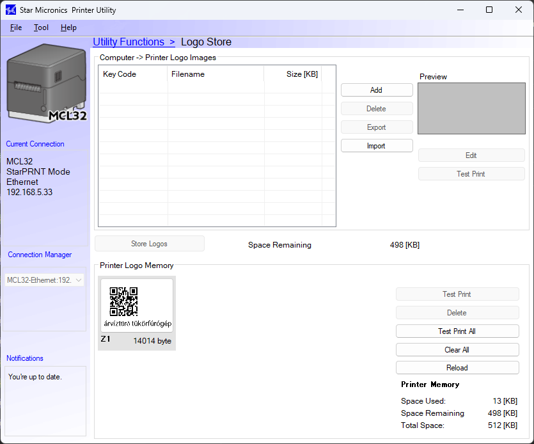534x444 pixels.
Task: Click the MCL32 printer image
Action: [47, 83]
